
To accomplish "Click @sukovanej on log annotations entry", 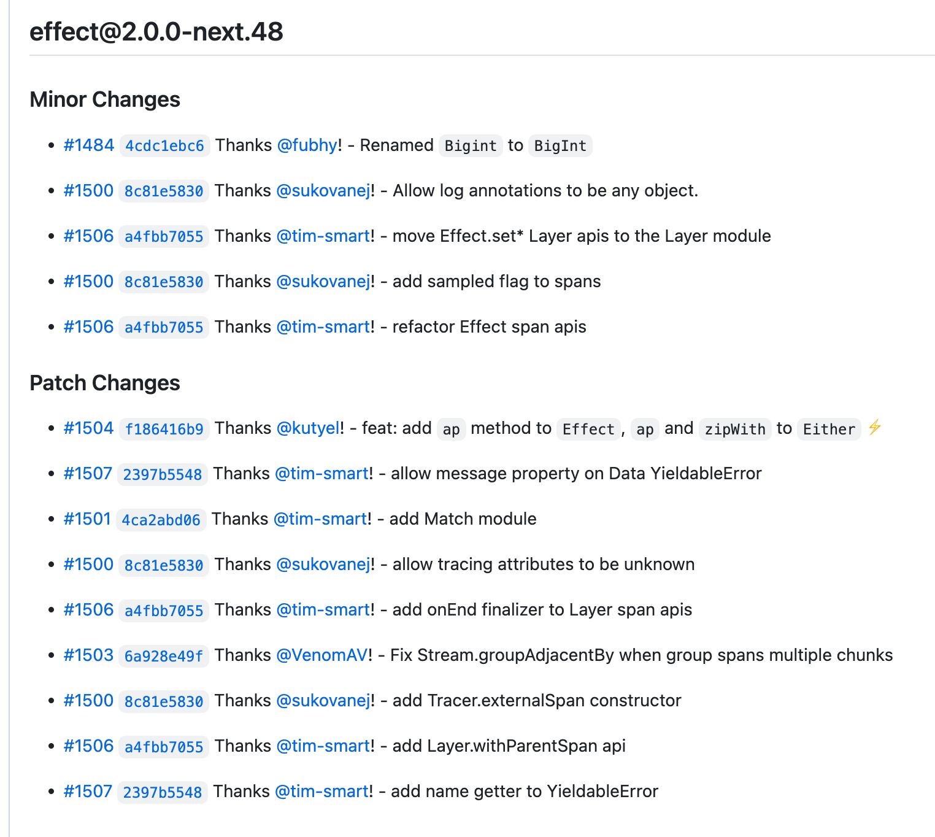I will click(x=323, y=191).
